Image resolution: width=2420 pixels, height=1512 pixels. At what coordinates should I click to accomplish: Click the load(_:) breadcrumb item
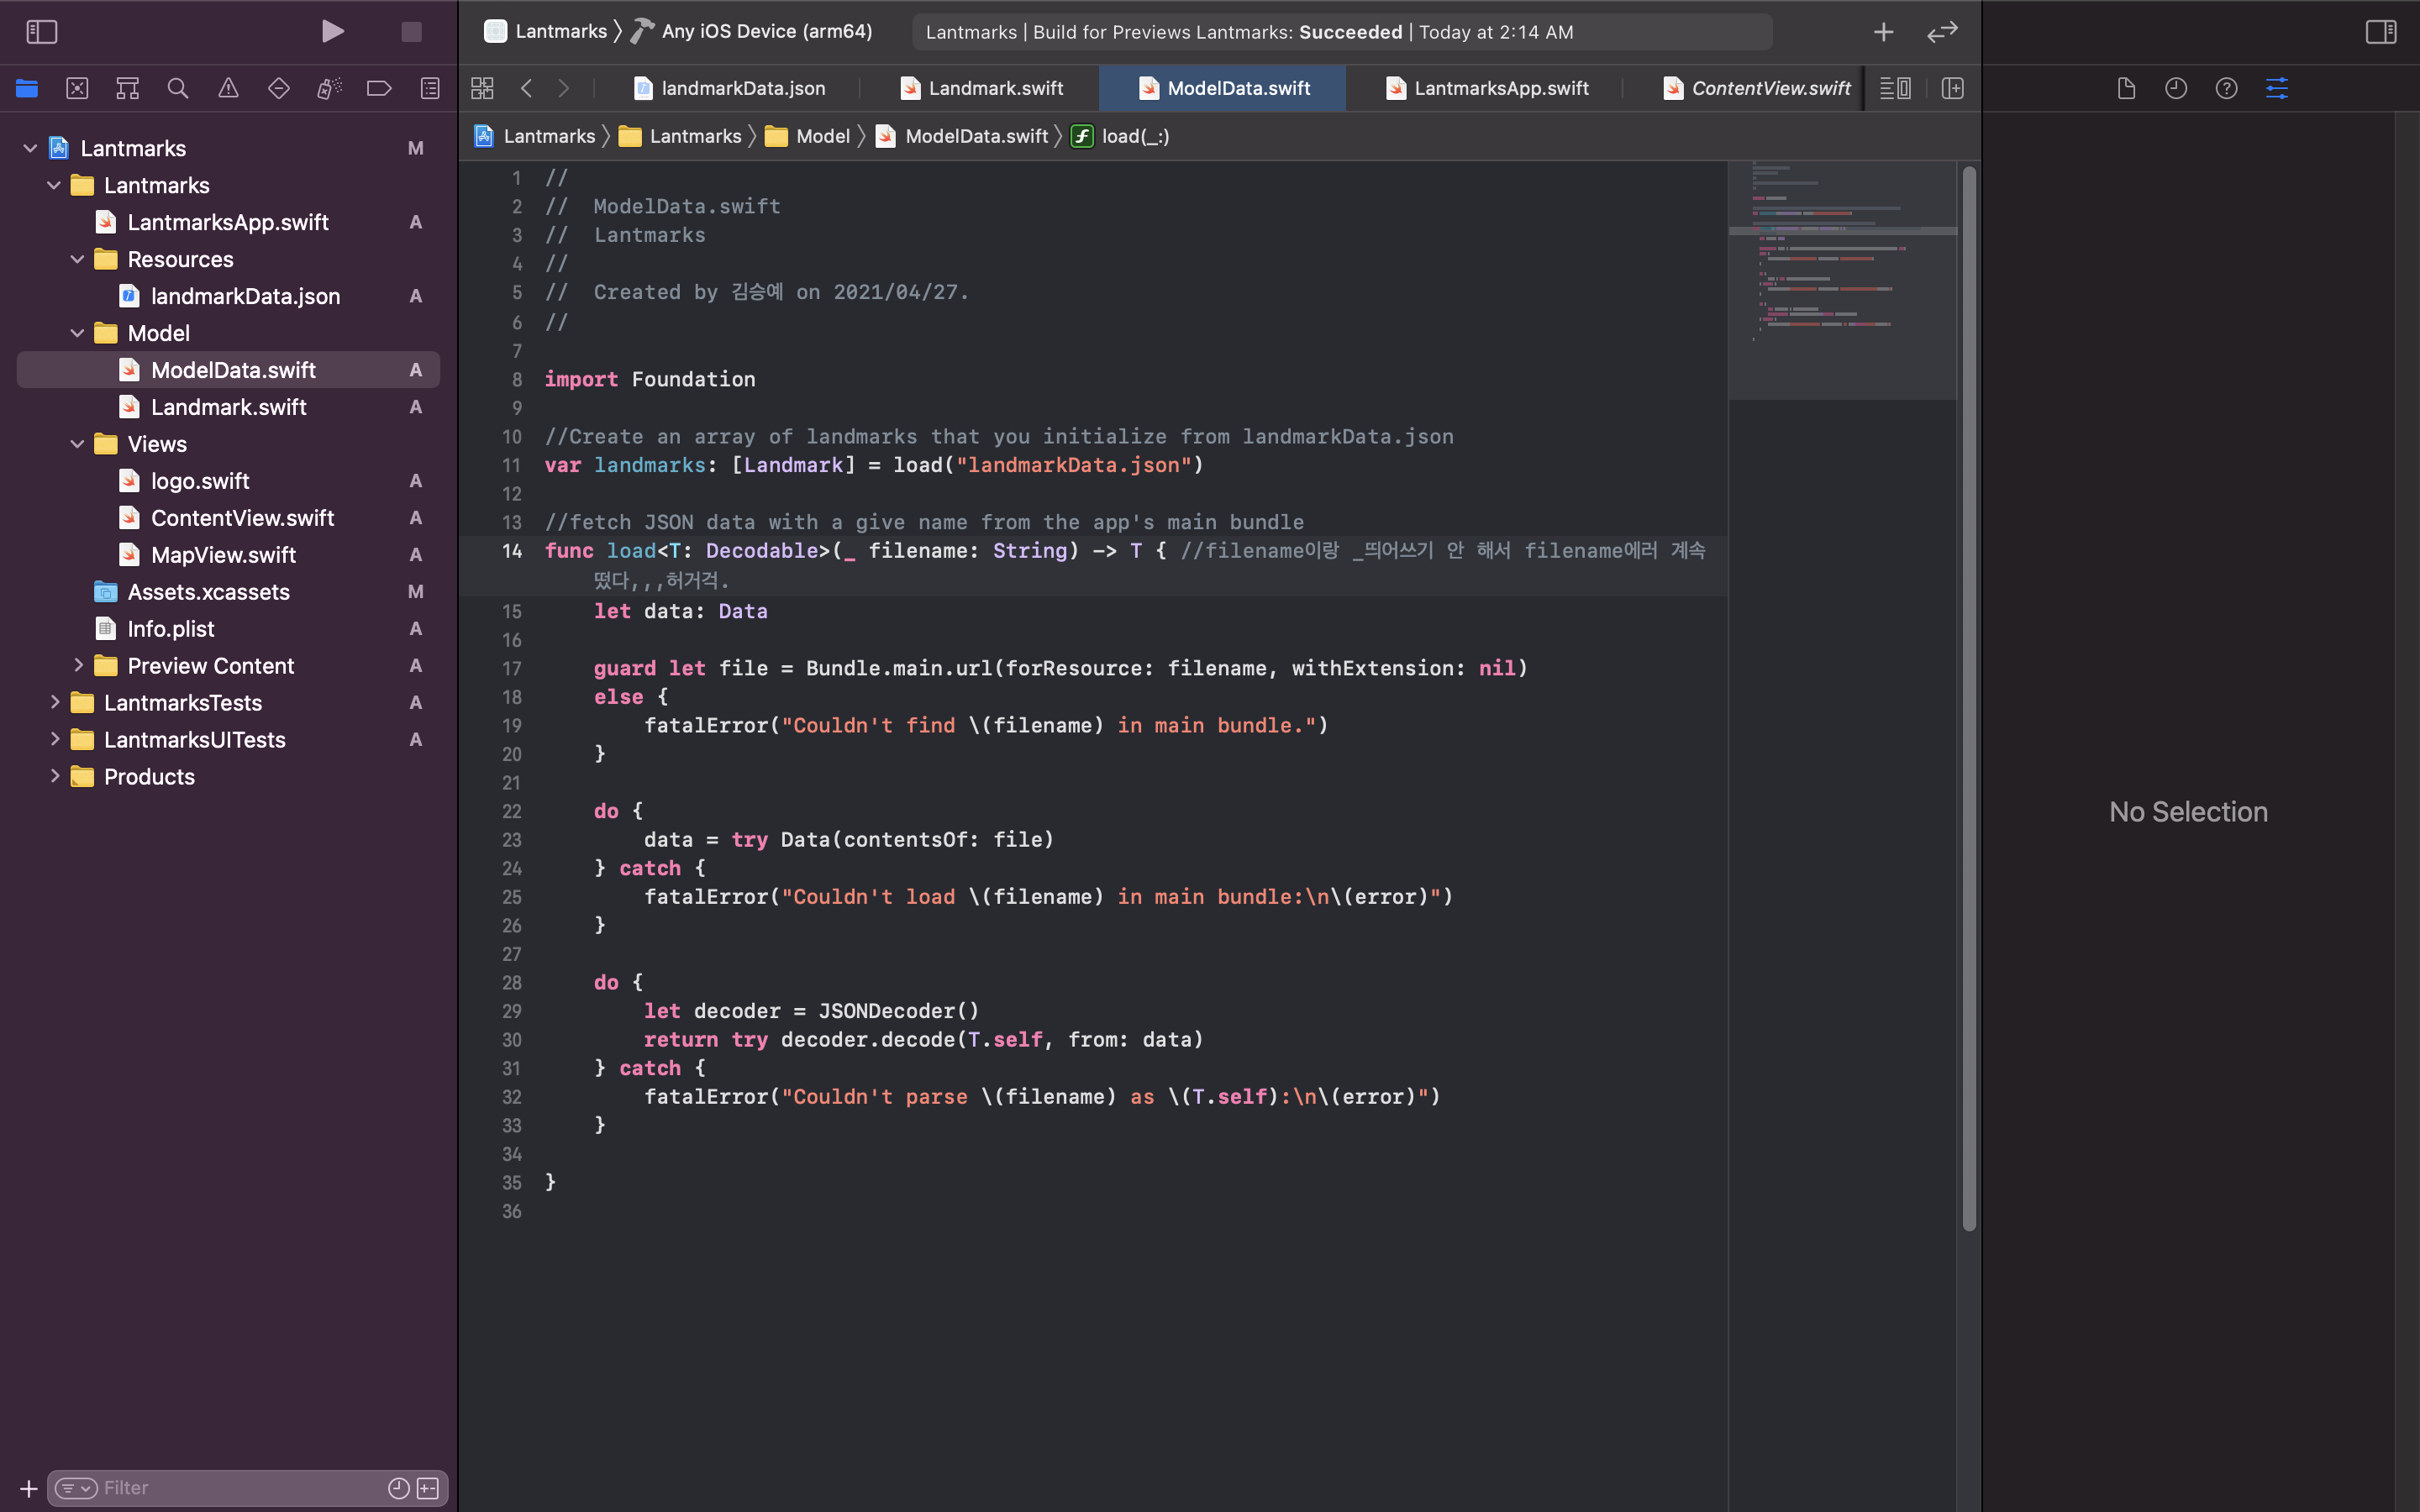pyautogui.click(x=1120, y=136)
